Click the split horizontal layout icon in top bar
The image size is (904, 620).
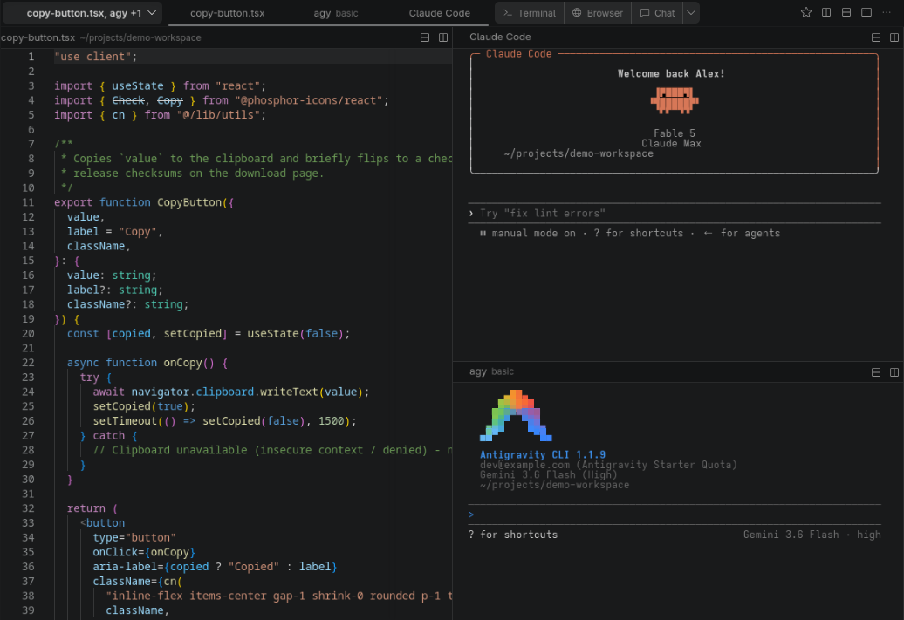click(x=846, y=12)
